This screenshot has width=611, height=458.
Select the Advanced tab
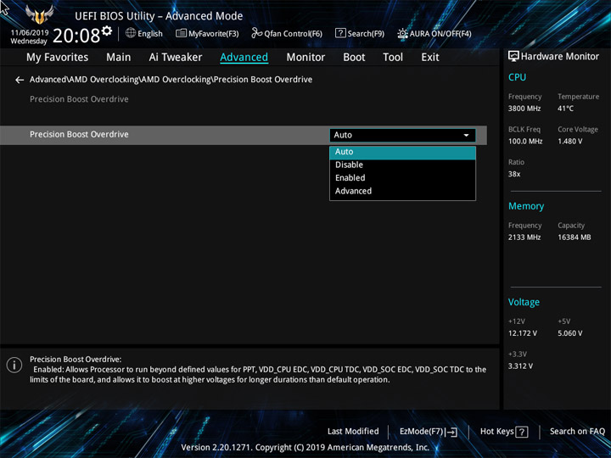pos(244,58)
